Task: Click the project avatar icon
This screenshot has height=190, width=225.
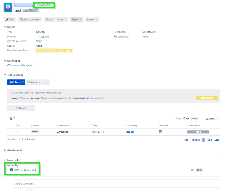Action: click(8, 8)
